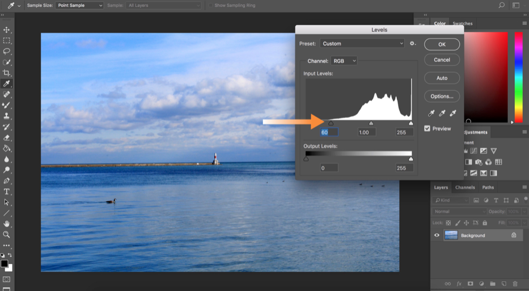Open the layer Kind filter dropdown
The width and height of the screenshot is (529, 291).
(450, 200)
